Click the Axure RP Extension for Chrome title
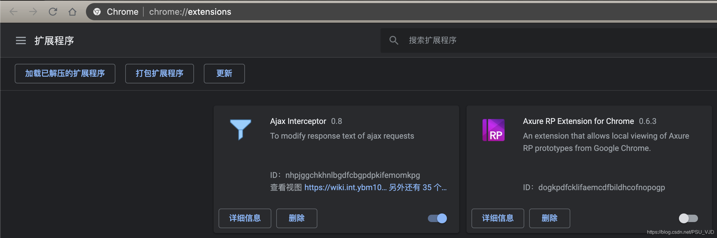Screen dimensions: 717x238 click(579, 121)
